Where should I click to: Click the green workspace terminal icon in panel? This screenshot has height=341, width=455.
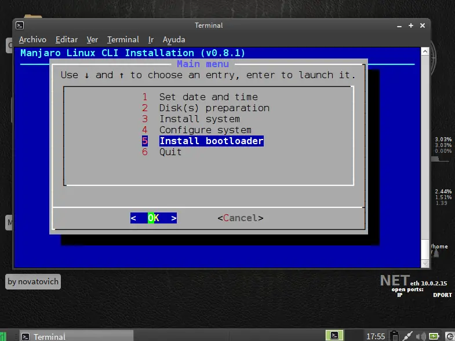click(334, 335)
